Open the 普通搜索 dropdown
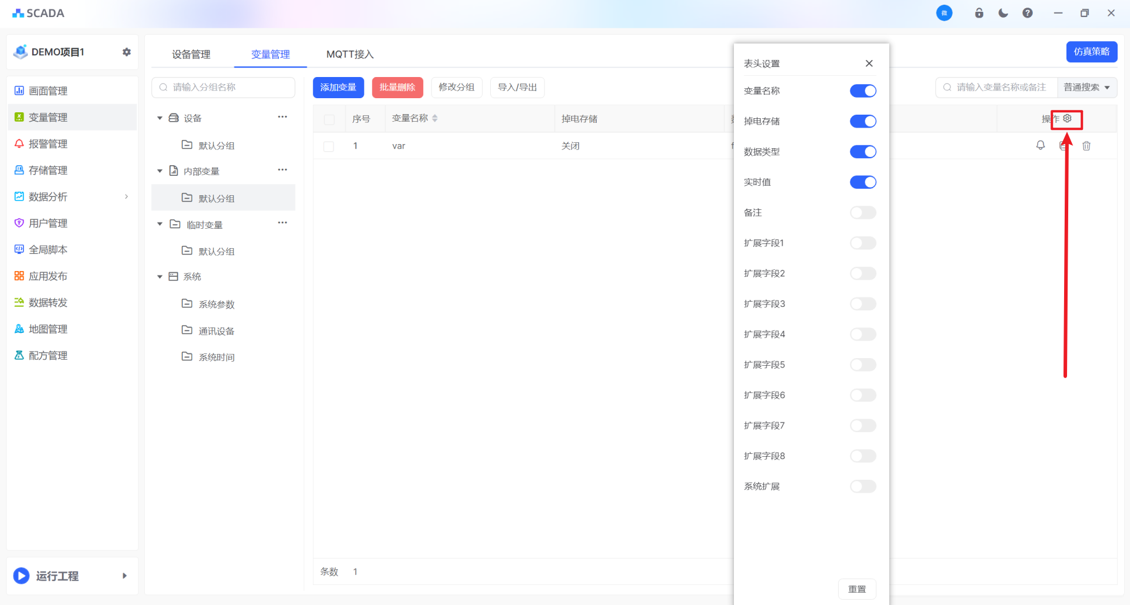This screenshot has width=1130, height=605. [1086, 88]
